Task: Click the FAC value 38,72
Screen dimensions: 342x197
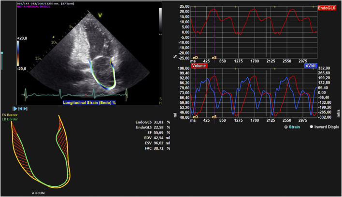Action: coord(158,148)
